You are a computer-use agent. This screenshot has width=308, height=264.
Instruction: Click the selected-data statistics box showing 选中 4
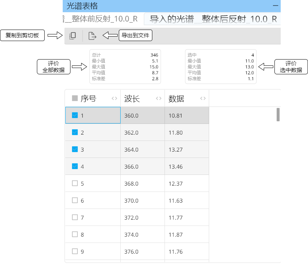click(221, 67)
